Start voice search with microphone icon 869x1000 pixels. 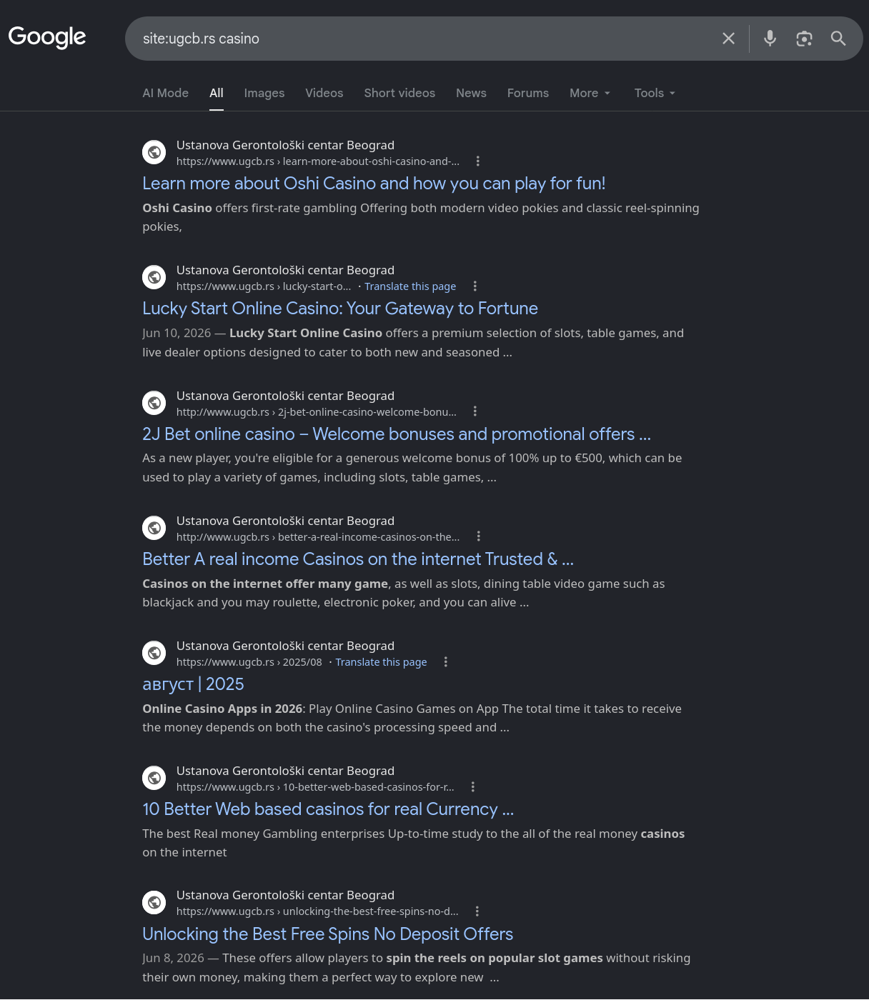tap(770, 39)
